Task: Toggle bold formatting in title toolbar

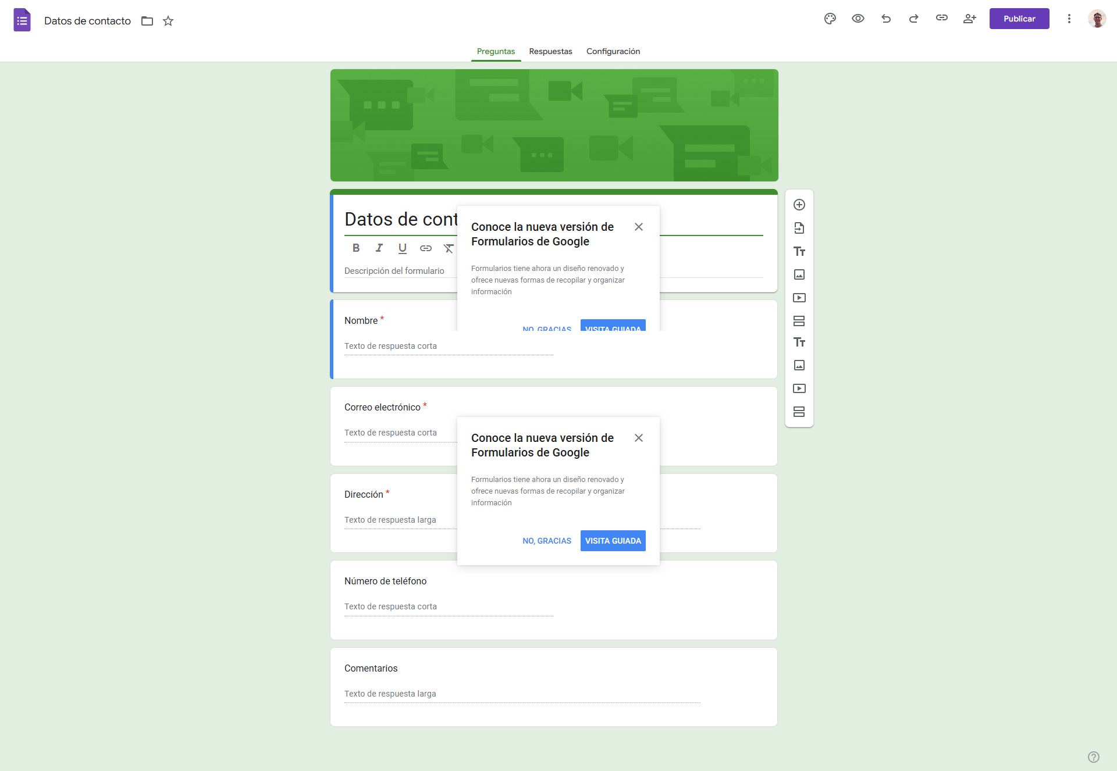Action: tap(356, 248)
